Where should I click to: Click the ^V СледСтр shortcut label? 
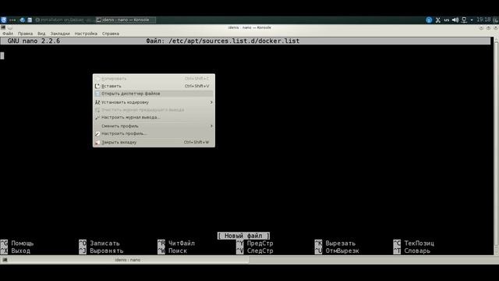(255, 251)
